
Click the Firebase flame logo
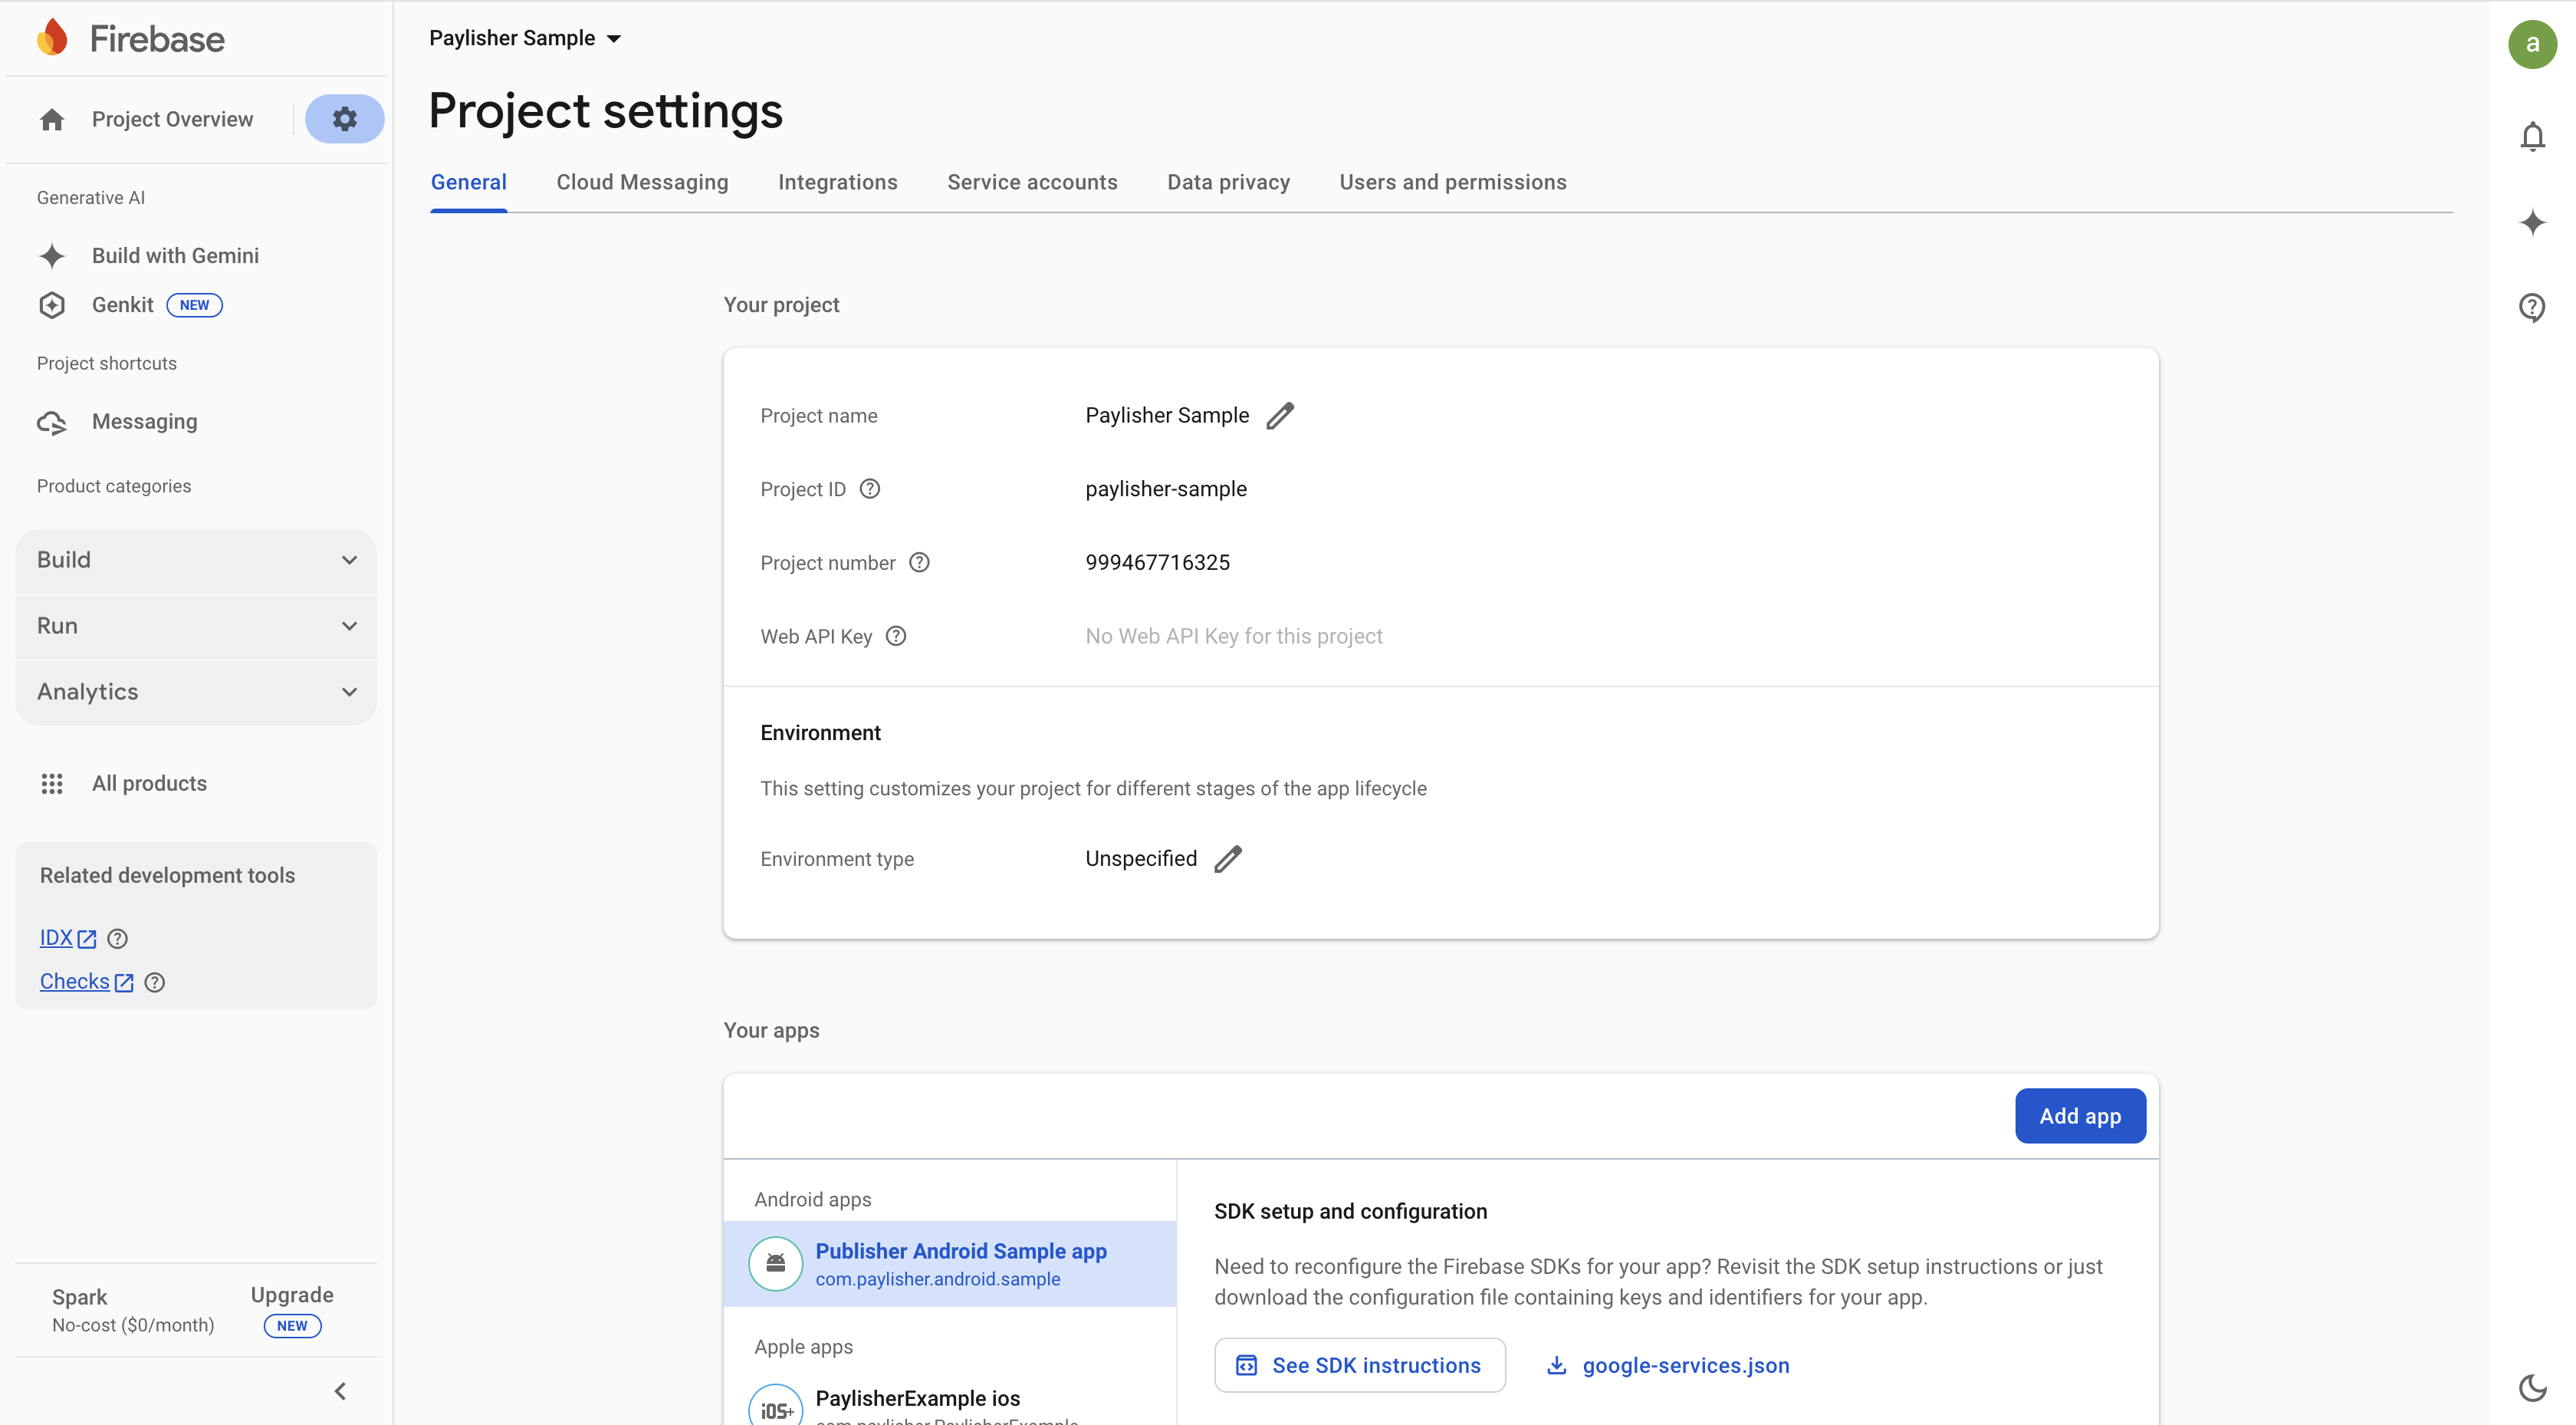coord(52,38)
